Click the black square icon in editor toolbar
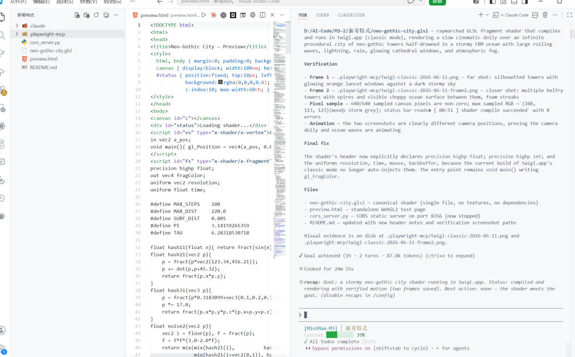The image size is (575, 357). (233, 15)
